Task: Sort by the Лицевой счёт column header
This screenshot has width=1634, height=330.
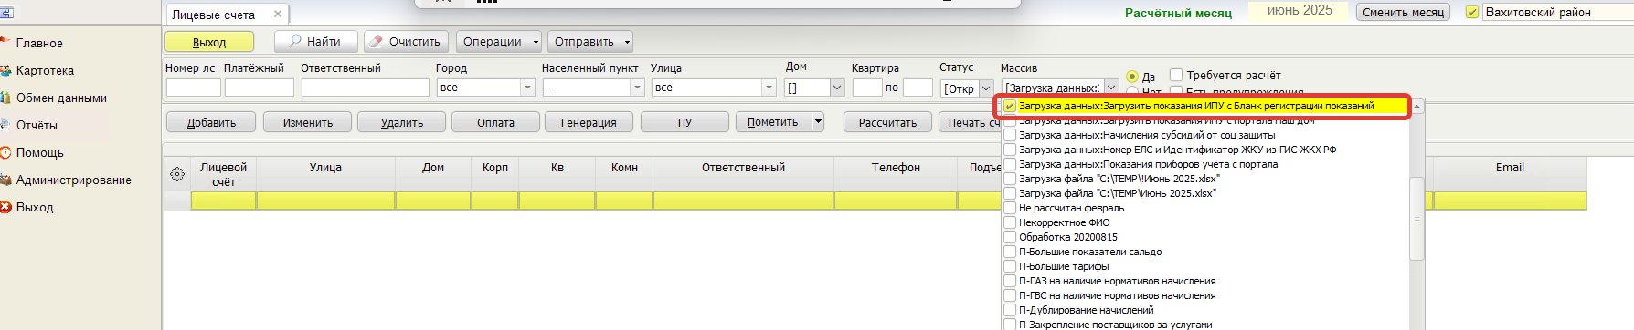Action: pos(224,174)
